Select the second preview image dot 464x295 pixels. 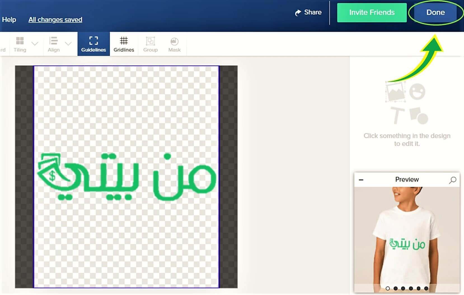click(395, 288)
